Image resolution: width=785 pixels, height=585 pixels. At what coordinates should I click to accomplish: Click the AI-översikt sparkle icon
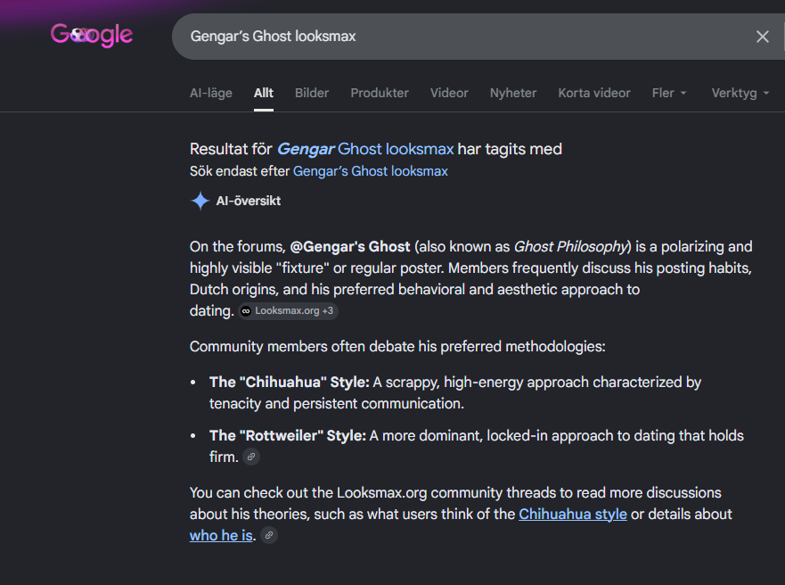[x=200, y=201]
